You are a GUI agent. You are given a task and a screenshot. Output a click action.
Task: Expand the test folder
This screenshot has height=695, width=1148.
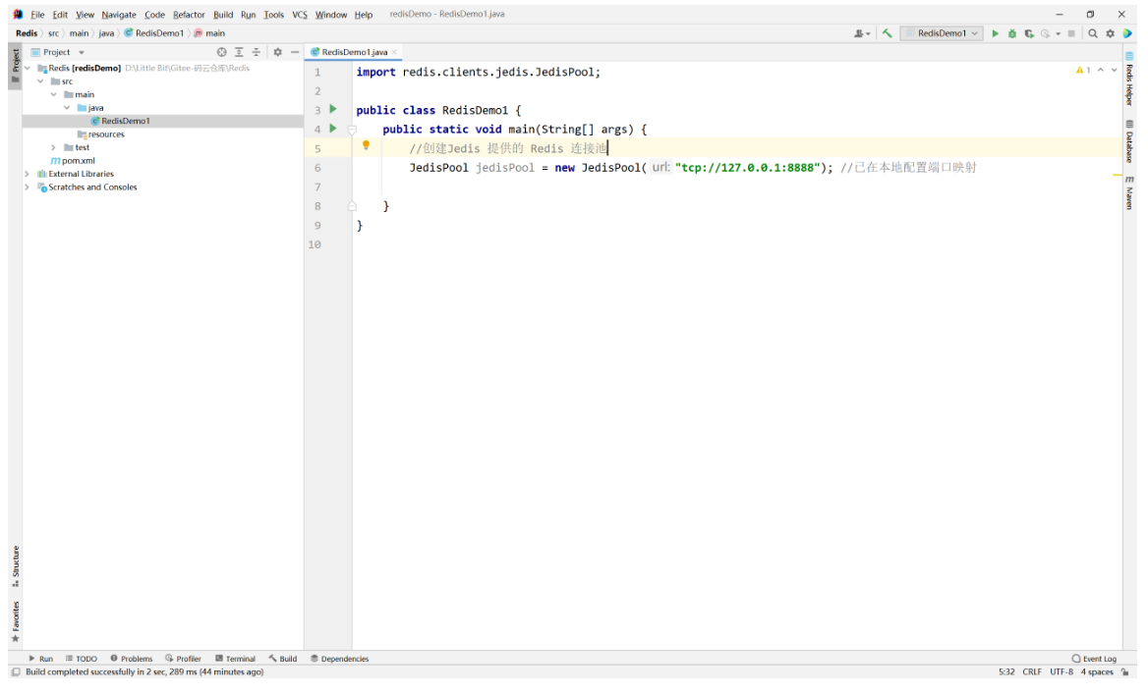tap(54, 147)
